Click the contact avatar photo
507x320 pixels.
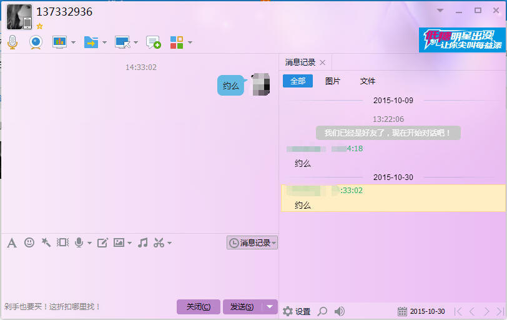point(19,17)
